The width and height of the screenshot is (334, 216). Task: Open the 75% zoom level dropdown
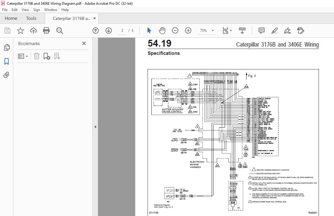(207, 31)
